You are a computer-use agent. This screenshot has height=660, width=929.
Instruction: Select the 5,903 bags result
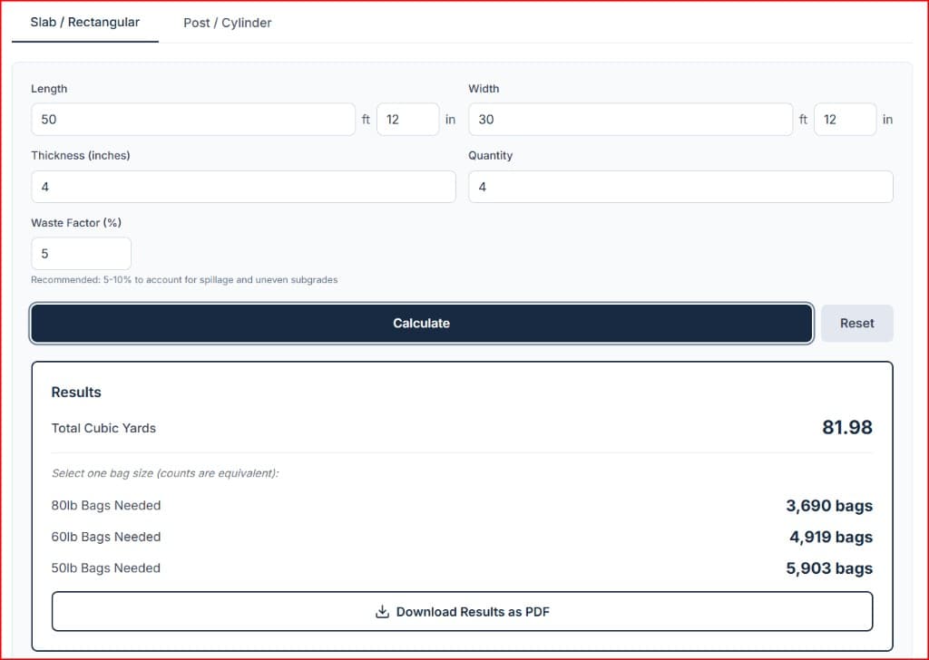829,568
